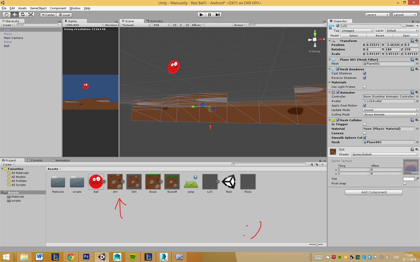This screenshot has width=420, height=262.
Task: Toggle the 2D scene view mode
Action: coord(174,25)
